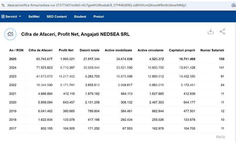Select the 2021 year cell
This screenshot has width=236, height=142.
13,94
